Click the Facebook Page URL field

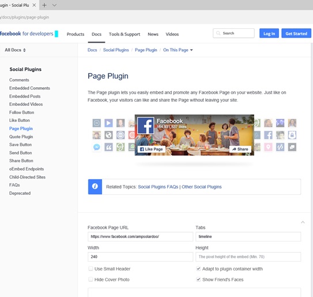click(x=140, y=236)
